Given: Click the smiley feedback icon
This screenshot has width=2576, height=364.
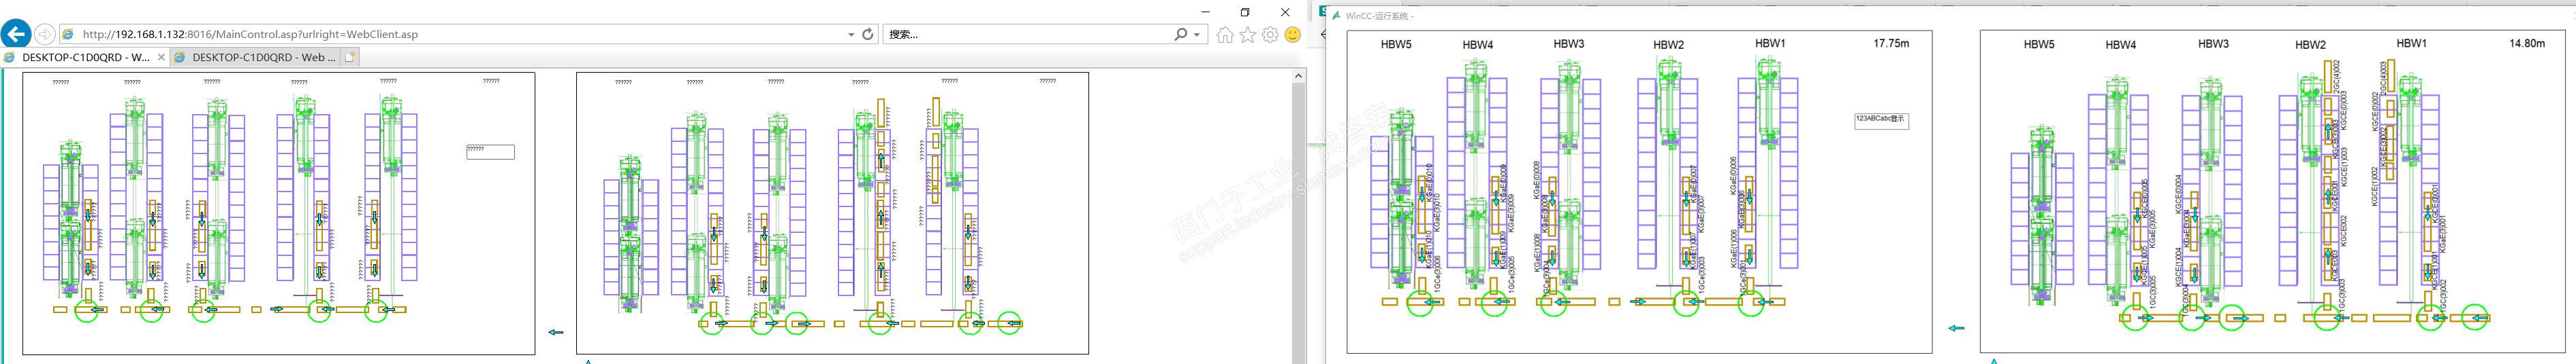Looking at the screenshot, I should pyautogui.click(x=1293, y=35).
